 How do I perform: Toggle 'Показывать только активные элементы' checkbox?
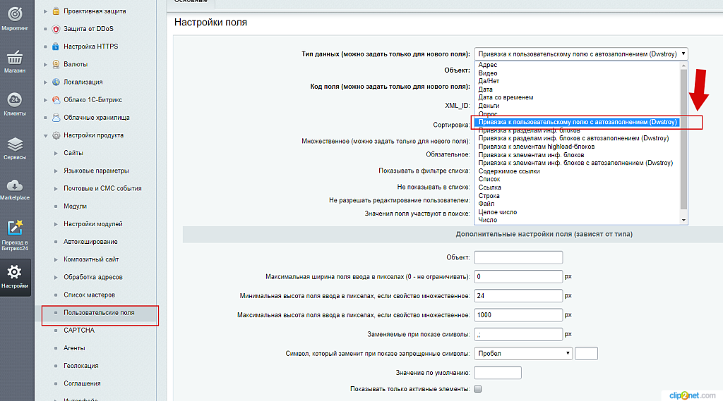click(x=478, y=389)
